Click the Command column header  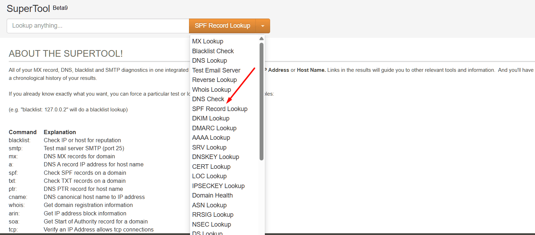click(x=22, y=132)
